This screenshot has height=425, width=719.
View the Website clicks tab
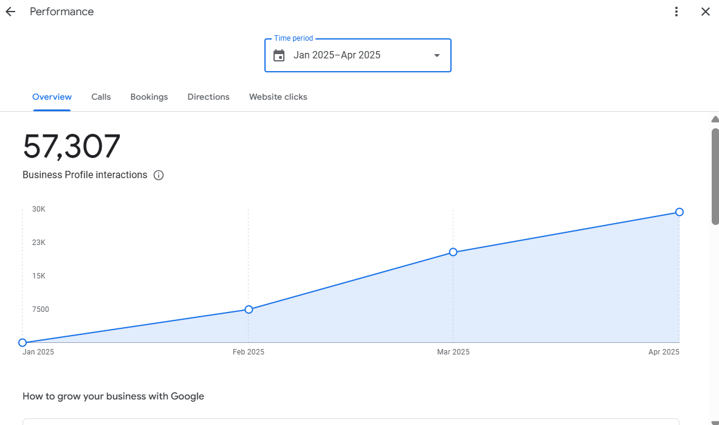coord(278,97)
